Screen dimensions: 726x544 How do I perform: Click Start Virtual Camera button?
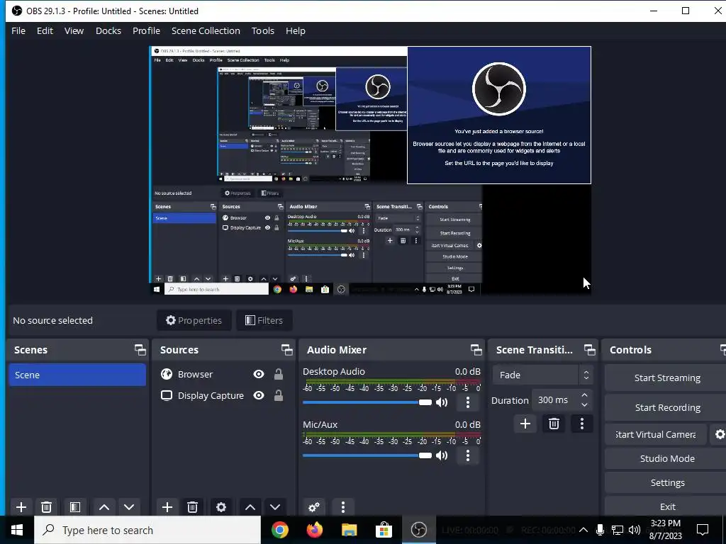tap(656, 434)
